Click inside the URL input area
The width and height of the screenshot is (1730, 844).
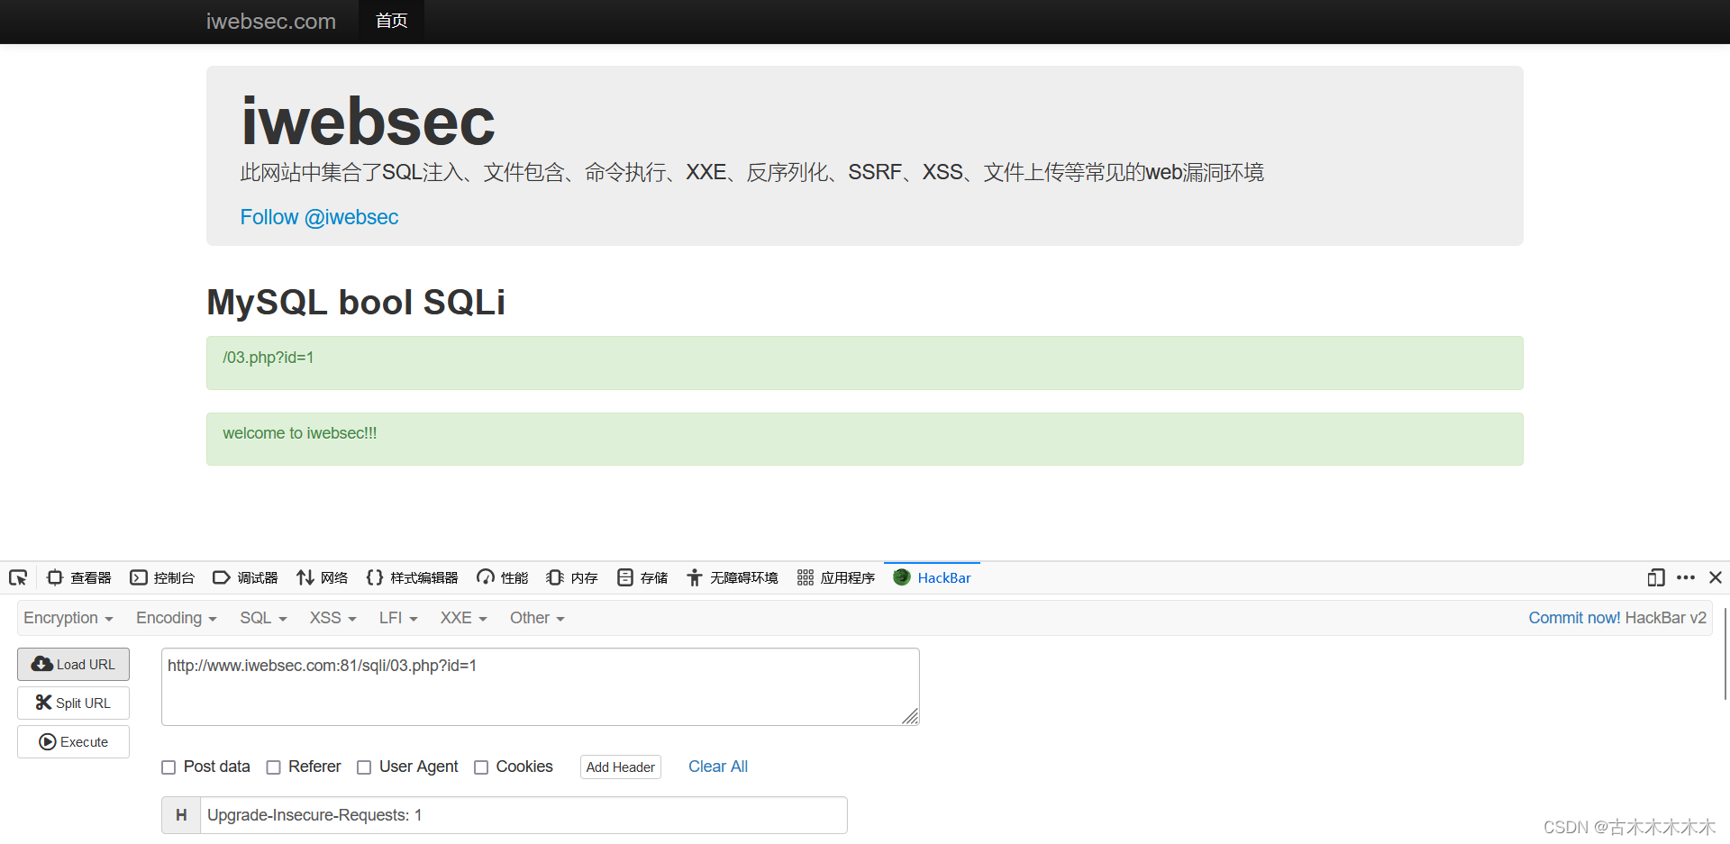point(540,685)
